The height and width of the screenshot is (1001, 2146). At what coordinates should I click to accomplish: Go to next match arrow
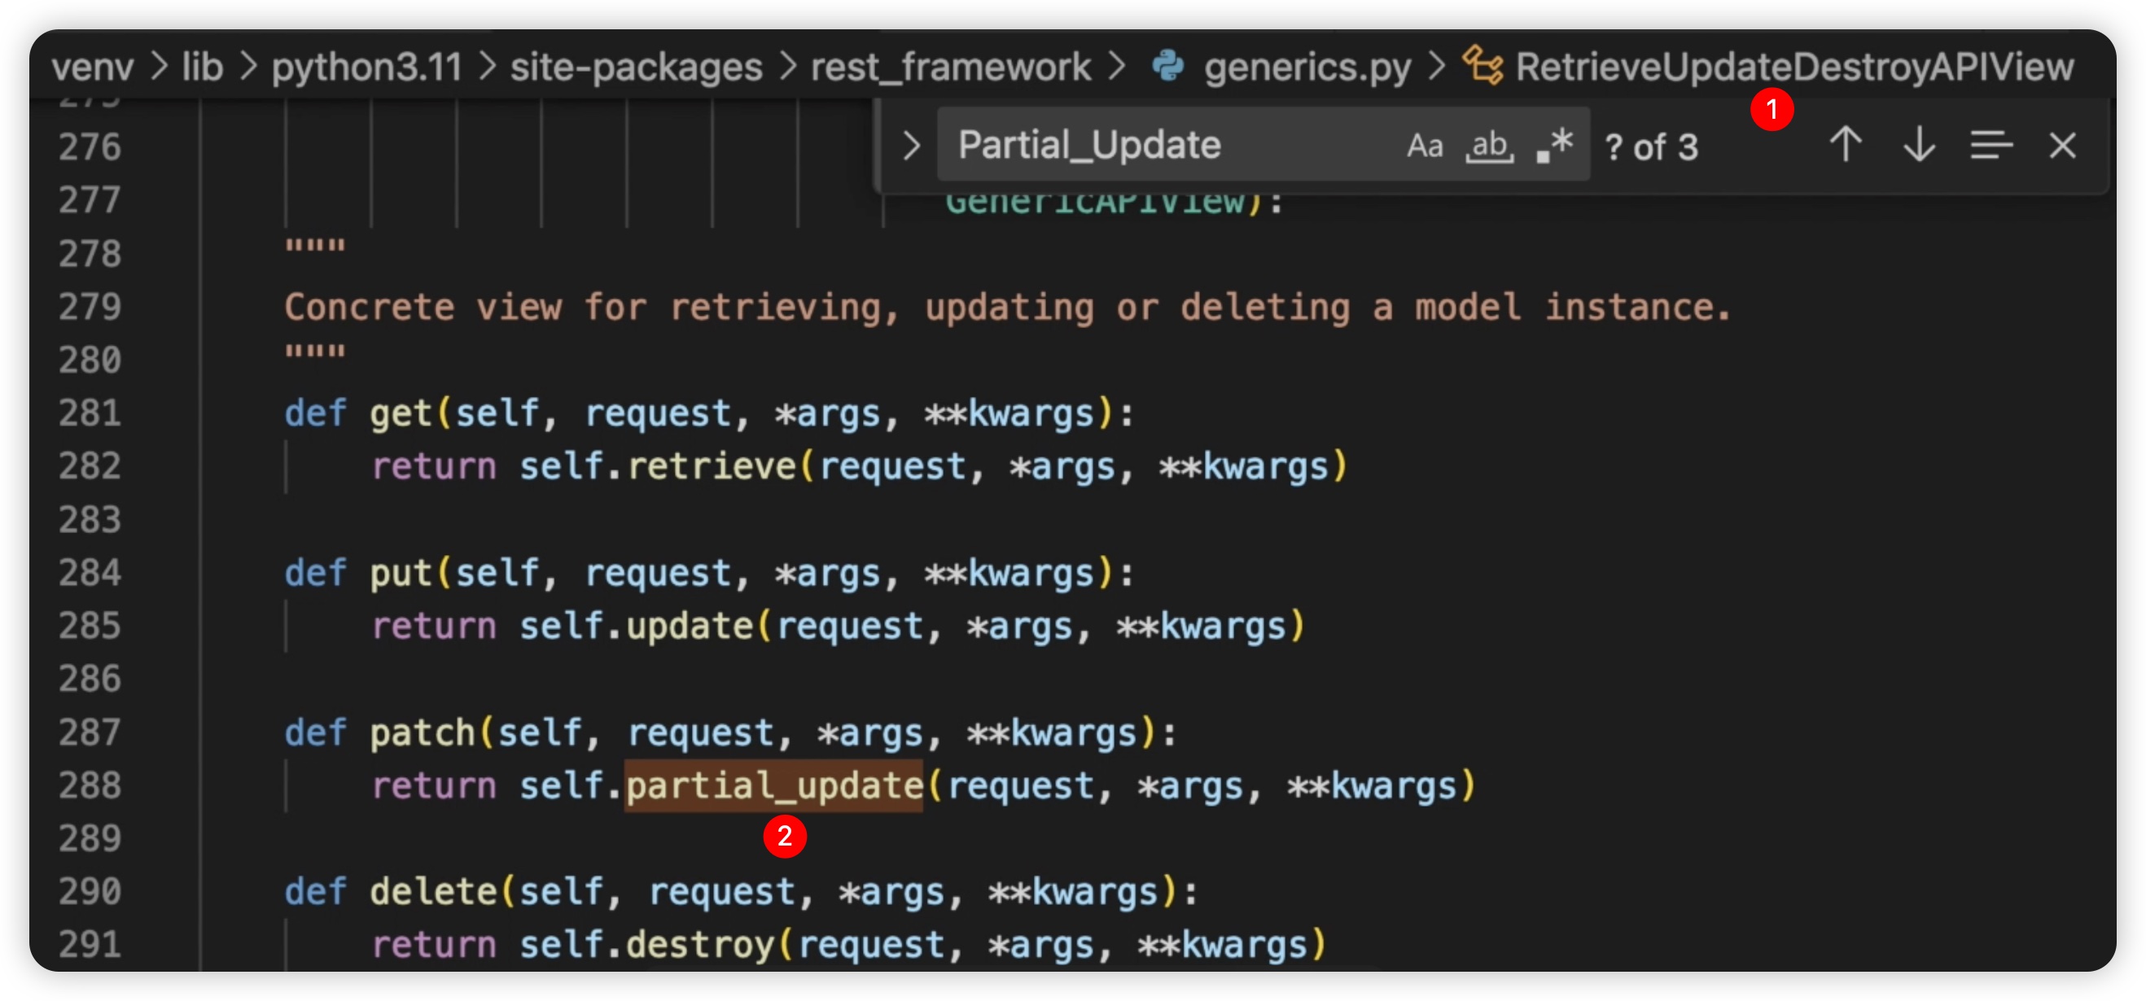[x=1919, y=145]
